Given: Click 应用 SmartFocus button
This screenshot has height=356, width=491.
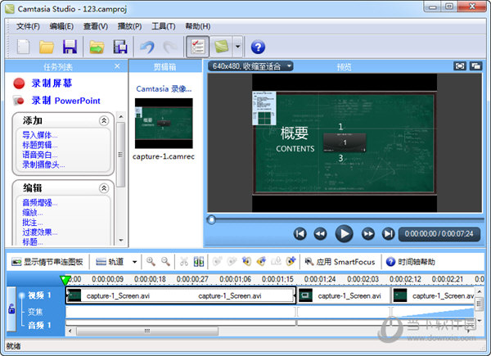Looking at the screenshot, I should tap(340, 262).
